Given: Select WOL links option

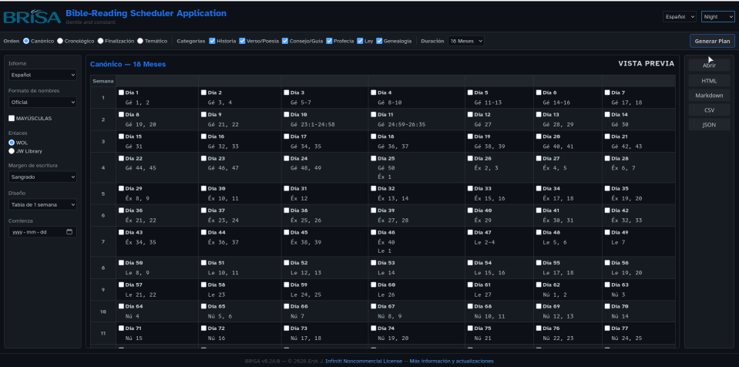Looking at the screenshot, I should (12, 143).
